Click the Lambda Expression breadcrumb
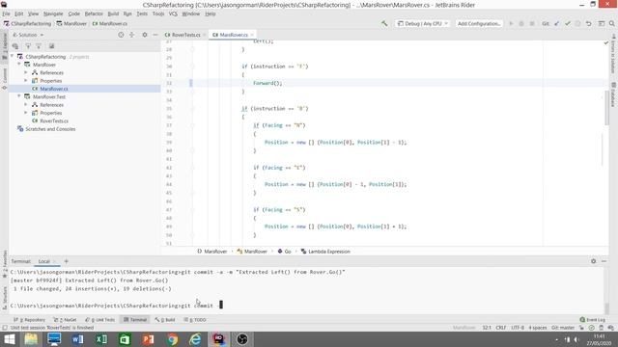Image resolution: width=618 pixels, height=347 pixels. [325, 252]
